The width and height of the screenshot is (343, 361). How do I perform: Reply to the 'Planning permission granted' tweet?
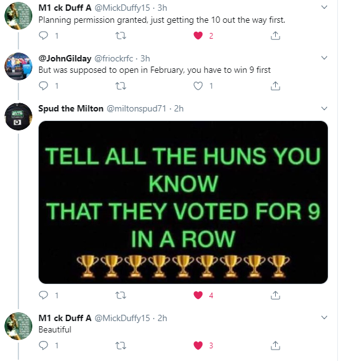[x=43, y=35]
